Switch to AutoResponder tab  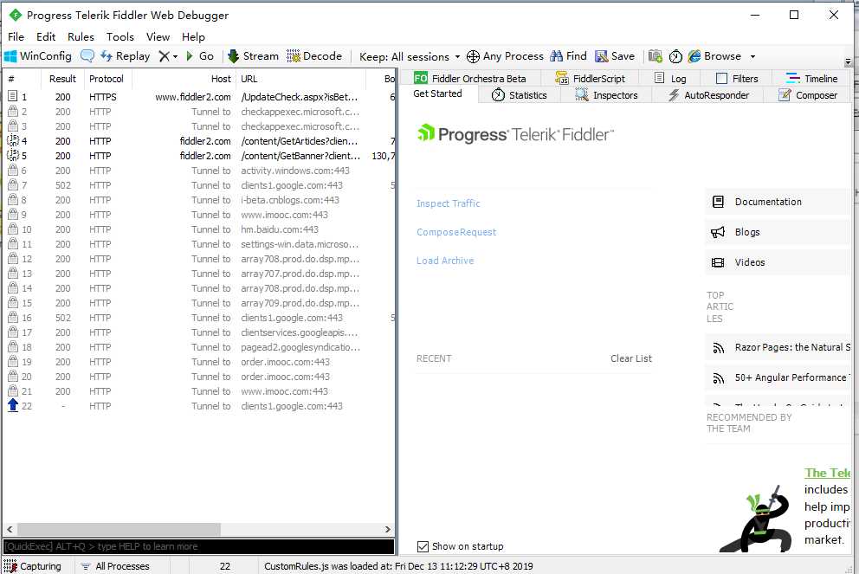(x=708, y=95)
